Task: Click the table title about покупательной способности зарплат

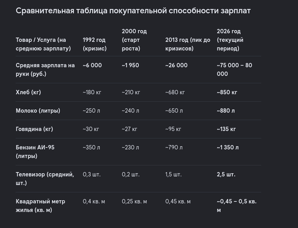Action: coord(133,11)
